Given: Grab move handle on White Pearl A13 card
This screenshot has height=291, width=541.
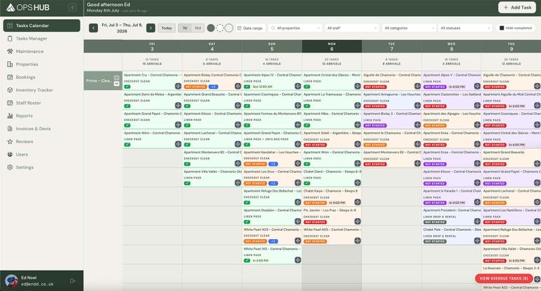Looking at the screenshot, I should pos(298,260).
